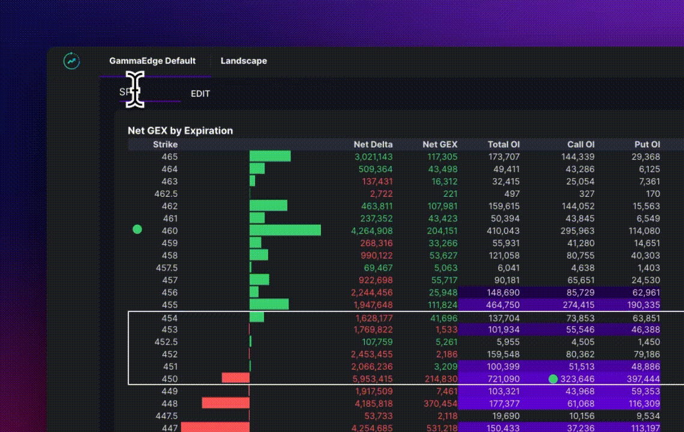This screenshot has height=432, width=684.
Task: Click Net GEX value 117,305
Action: click(x=442, y=157)
